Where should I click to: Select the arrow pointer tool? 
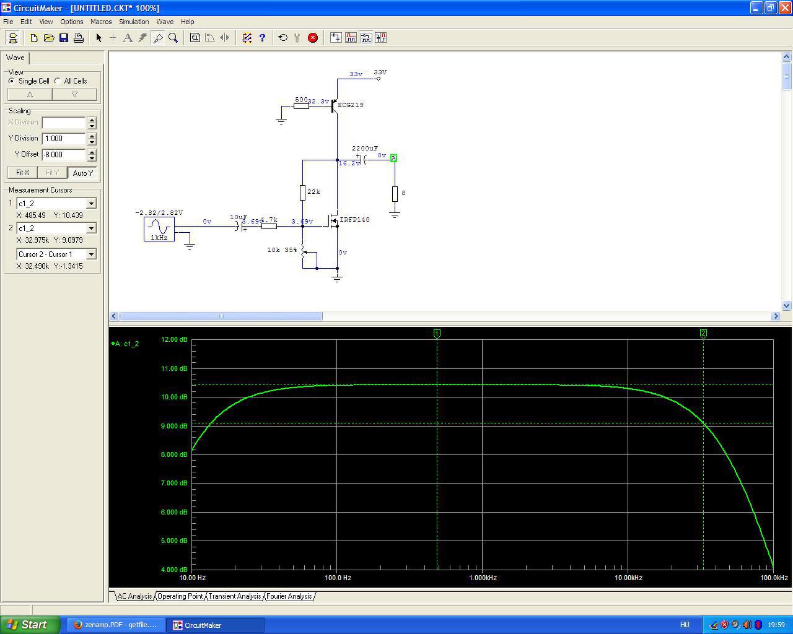[x=99, y=38]
